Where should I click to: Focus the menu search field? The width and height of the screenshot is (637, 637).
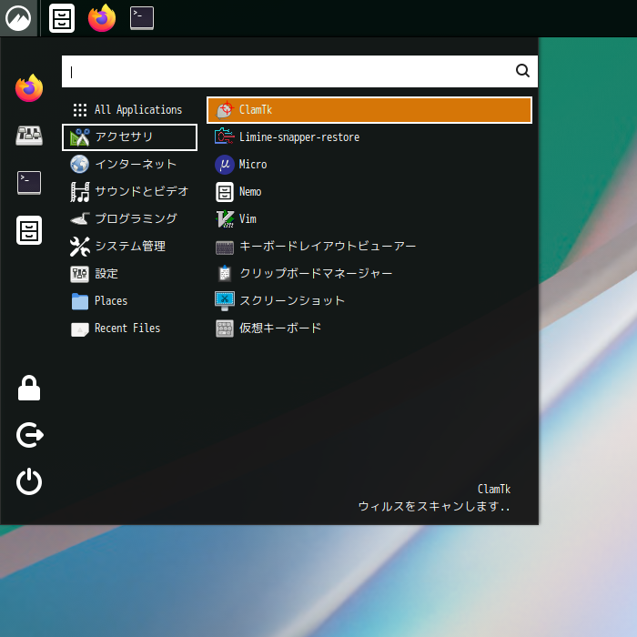coord(299,72)
